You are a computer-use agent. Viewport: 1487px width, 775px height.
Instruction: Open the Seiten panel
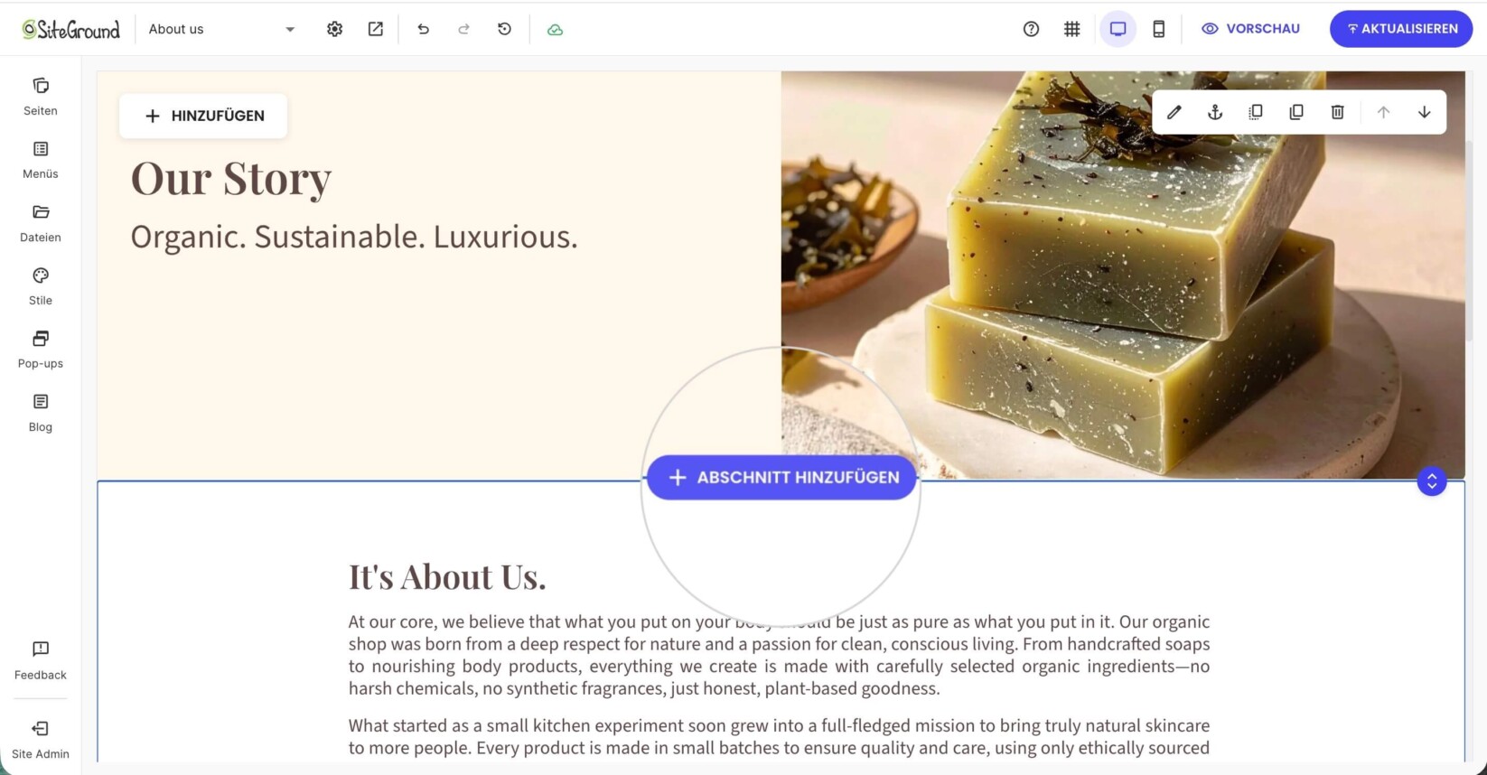tap(41, 97)
